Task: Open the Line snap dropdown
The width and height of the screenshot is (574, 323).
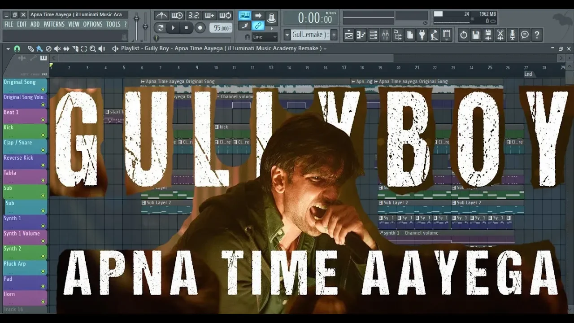Action: tap(265, 37)
